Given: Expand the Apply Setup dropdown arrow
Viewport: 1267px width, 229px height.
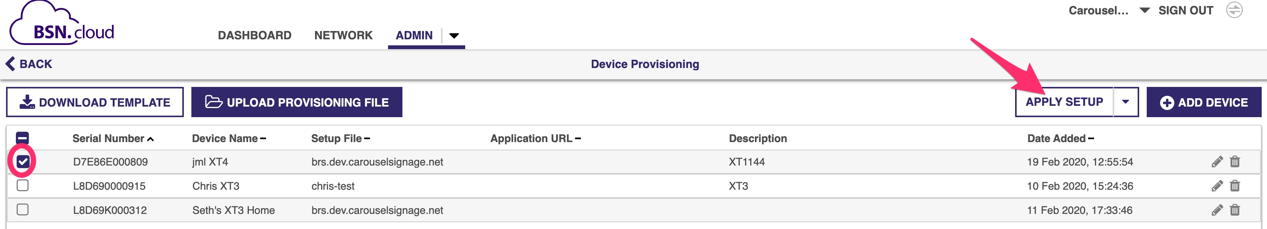Looking at the screenshot, I should pyautogui.click(x=1125, y=102).
